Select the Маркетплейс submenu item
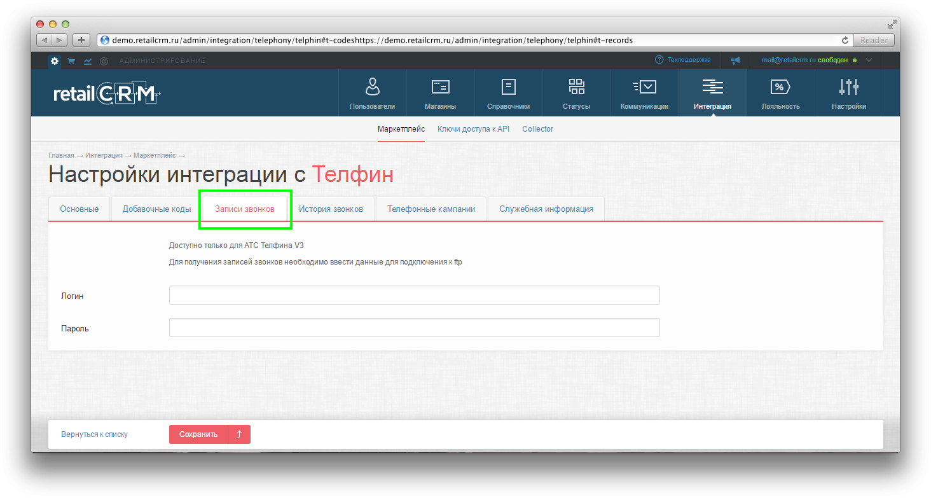The width and height of the screenshot is (931, 498). point(401,129)
